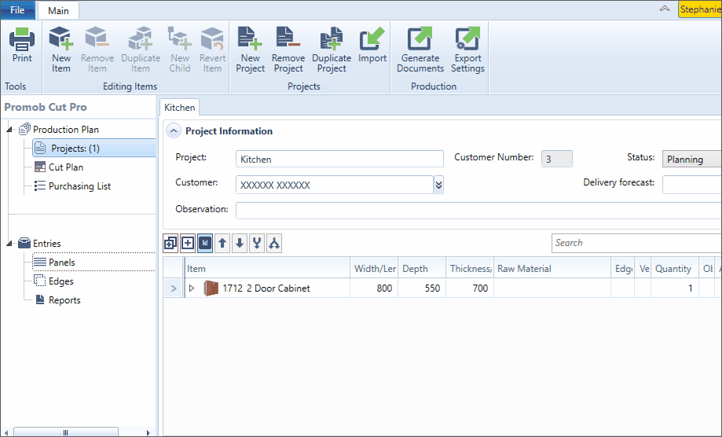
Task: Click the Search box above the table
Action: [x=636, y=243]
